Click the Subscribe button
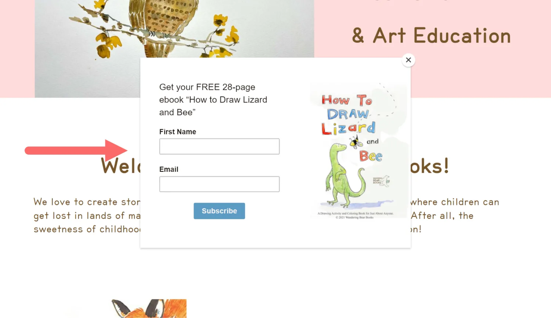Screen dimensions: 551x318 [x=219, y=211]
